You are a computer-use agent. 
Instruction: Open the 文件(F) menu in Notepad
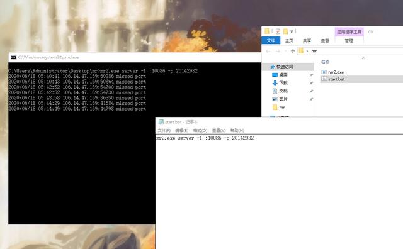[x=164, y=130]
